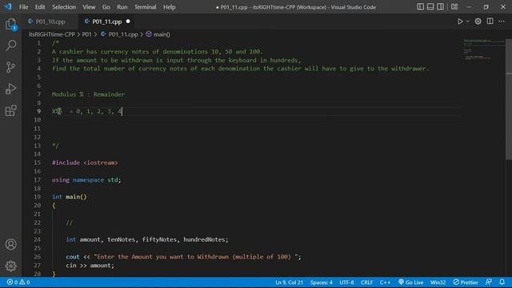
Task: Split the editor to the right
Action: [x=490, y=22]
